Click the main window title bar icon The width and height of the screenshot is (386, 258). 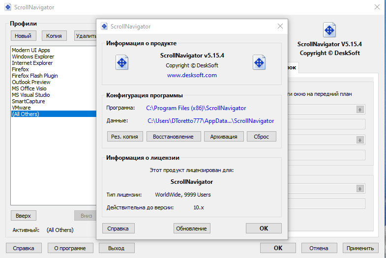click(8, 7)
